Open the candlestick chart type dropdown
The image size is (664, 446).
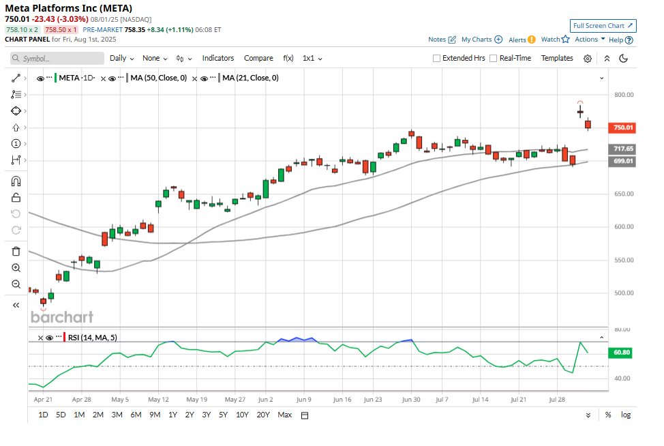pos(184,59)
